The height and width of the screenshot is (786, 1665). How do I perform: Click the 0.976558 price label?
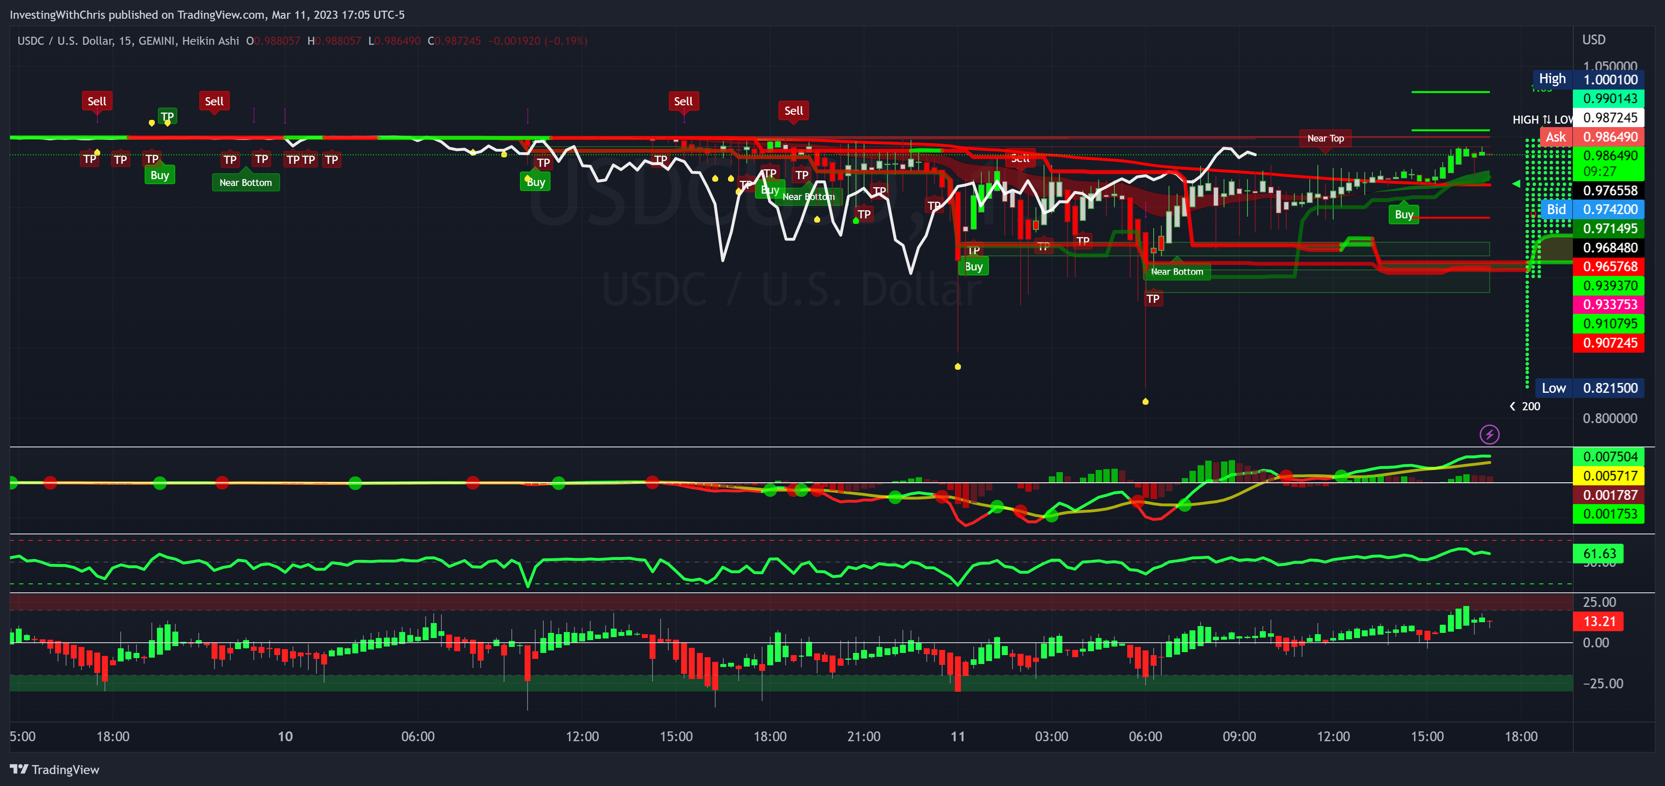[x=1609, y=191]
